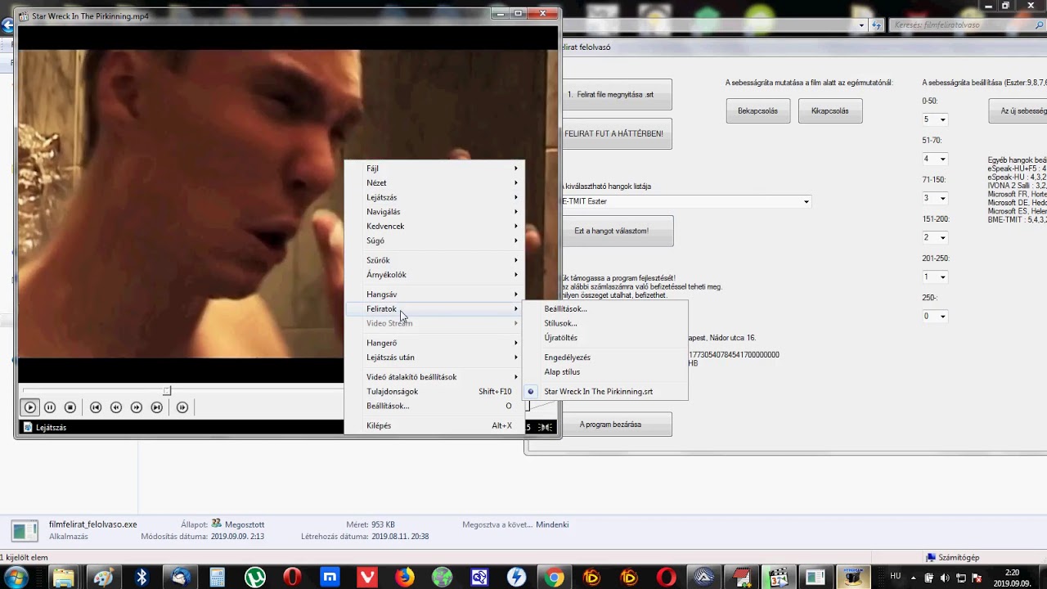1047x589 pixels.
Task: Select Újratöltés in subtitle submenu
Action: pos(605,338)
